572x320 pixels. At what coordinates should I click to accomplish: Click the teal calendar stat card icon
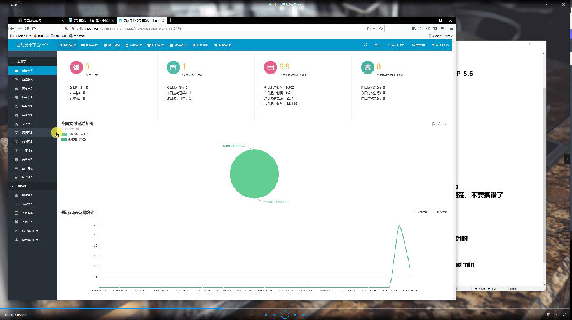(173, 68)
